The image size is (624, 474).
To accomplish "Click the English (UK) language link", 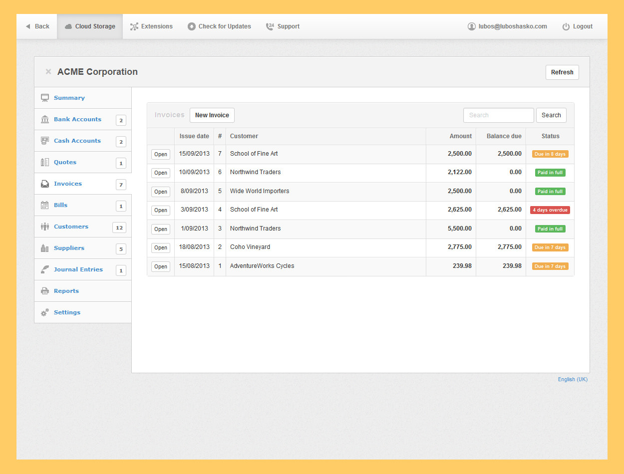I will click(573, 379).
